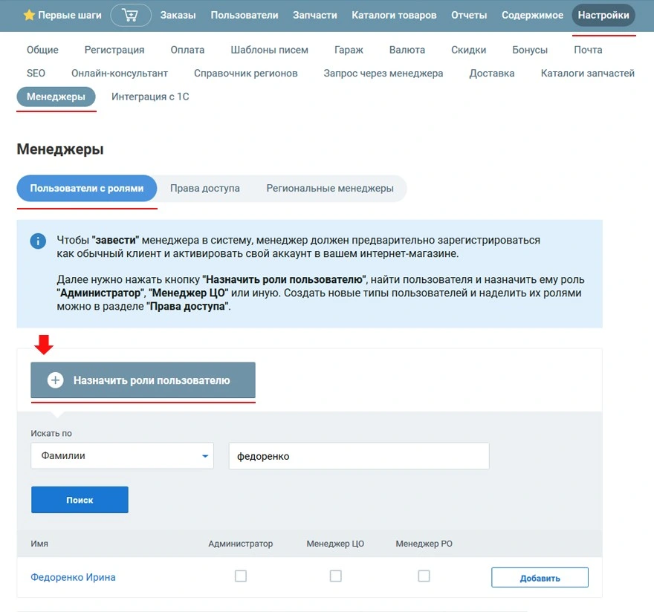Screen dimensions: 654x612
Task: Switch to the Региональные менеджеры tab
Action: [330, 189]
